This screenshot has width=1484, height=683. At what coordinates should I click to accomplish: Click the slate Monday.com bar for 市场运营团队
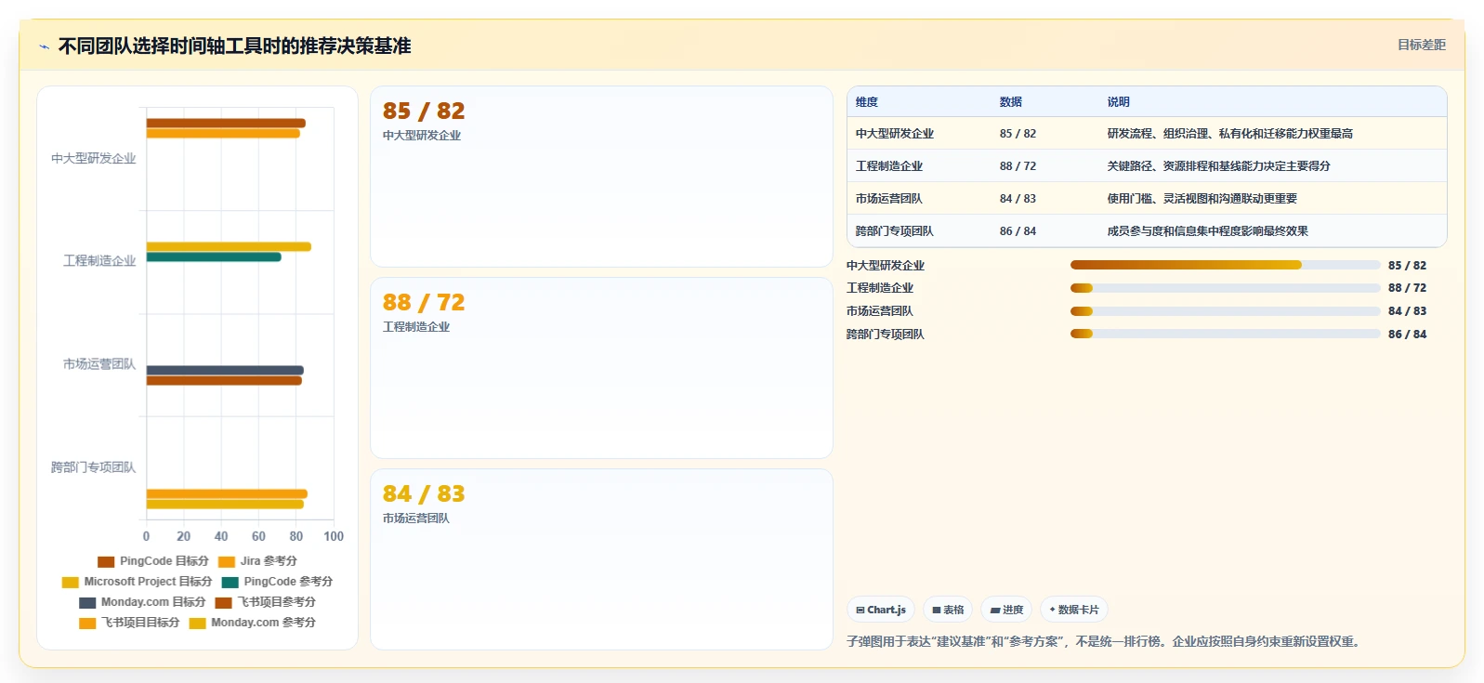tap(225, 370)
